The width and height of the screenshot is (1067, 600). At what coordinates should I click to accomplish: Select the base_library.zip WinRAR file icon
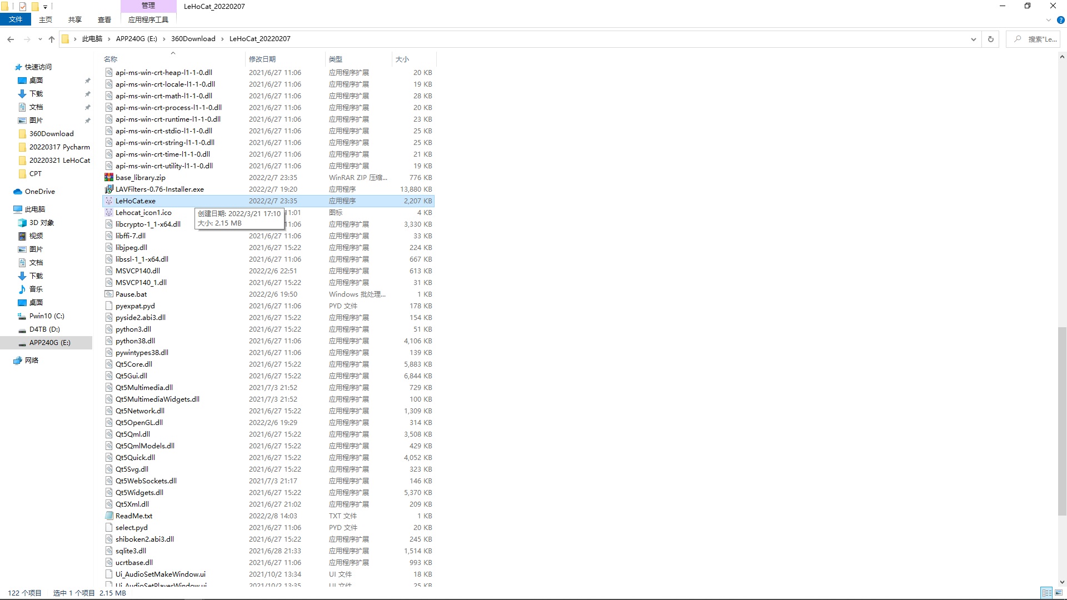point(109,178)
